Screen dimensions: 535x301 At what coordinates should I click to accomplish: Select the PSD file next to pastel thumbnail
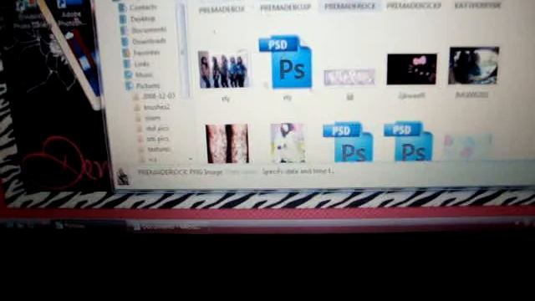coord(409,141)
